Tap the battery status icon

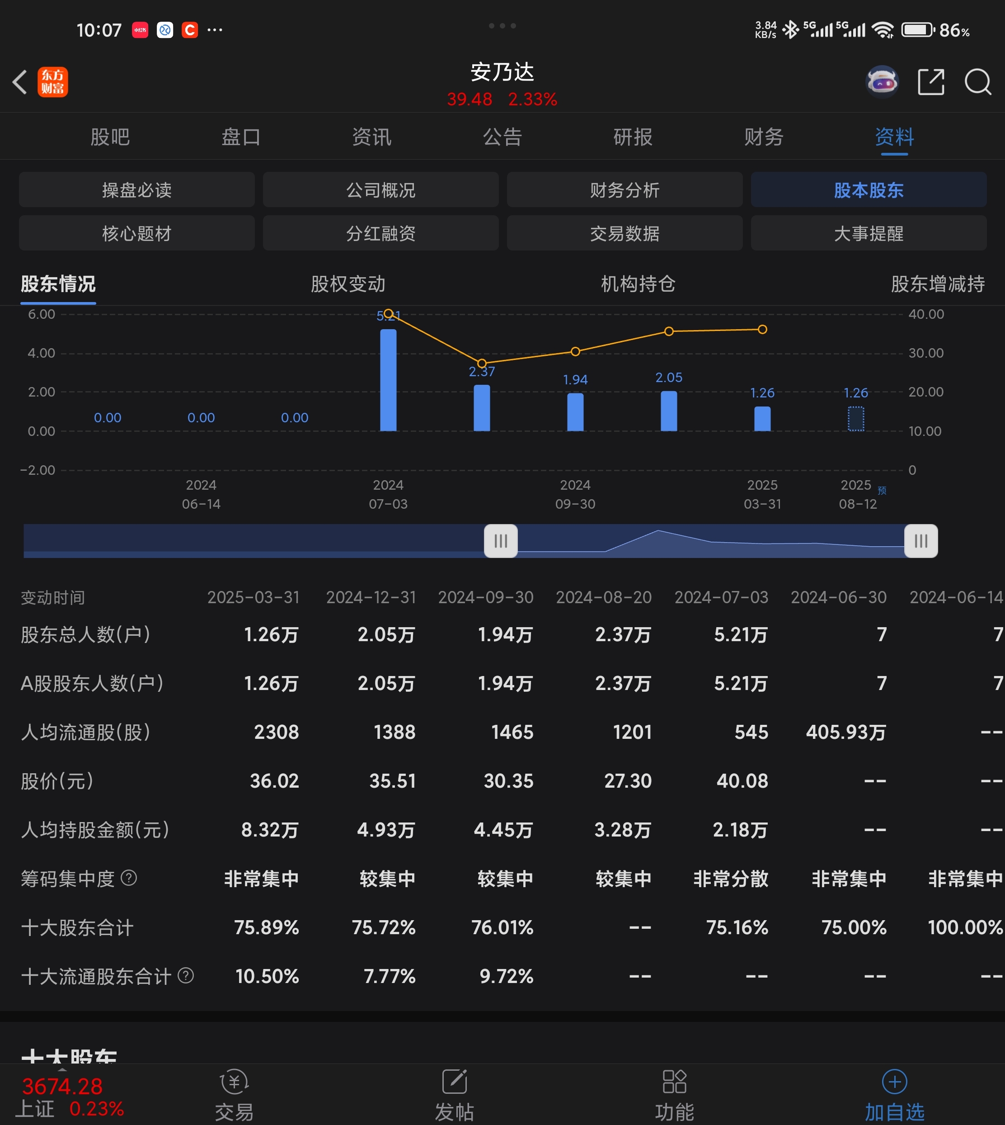(918, 30)
